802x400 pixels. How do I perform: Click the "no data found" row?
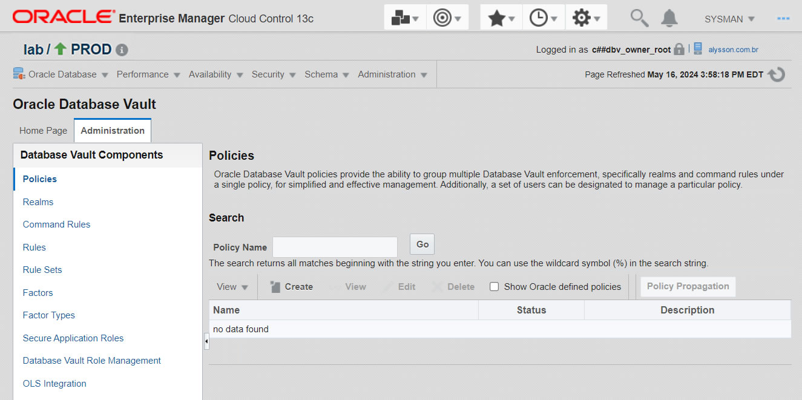(x=500, y=329)
